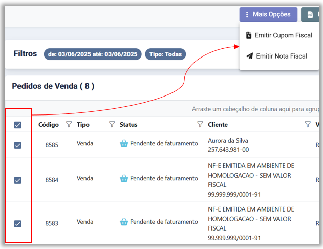The image size is (323, 249).
Task: Toggle the select-all header checkbox
Action: [17, 125]
